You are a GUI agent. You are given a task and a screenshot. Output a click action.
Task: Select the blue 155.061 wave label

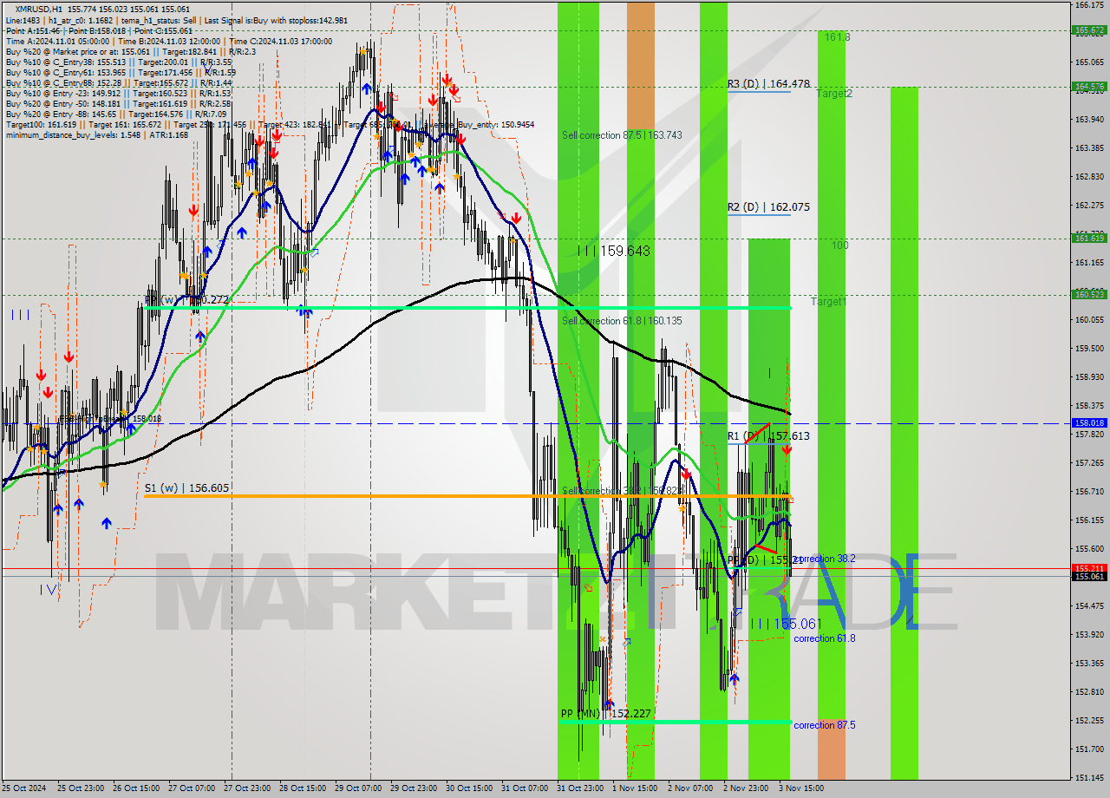click(x=786, y=624)
